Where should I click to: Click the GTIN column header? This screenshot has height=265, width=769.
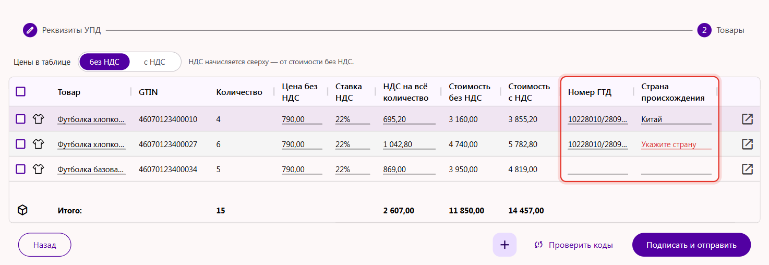click(148, 92)
